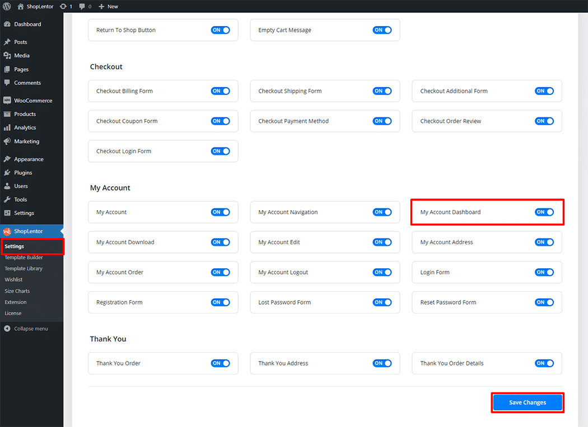588x427 pixels.
Task: Open the Analytics sidebar icon
Action: pyautogui.click(x=7, y=127)
